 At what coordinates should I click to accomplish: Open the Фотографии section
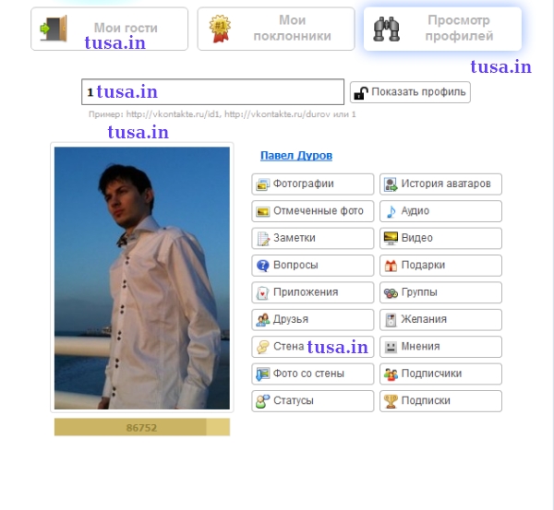pyautogui.click(x=312, y=184)
